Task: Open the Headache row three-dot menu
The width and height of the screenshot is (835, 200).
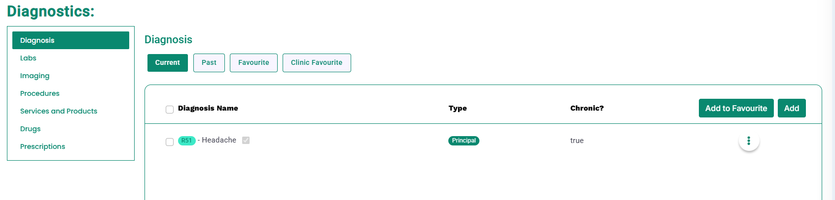Action: click(749, 141)
